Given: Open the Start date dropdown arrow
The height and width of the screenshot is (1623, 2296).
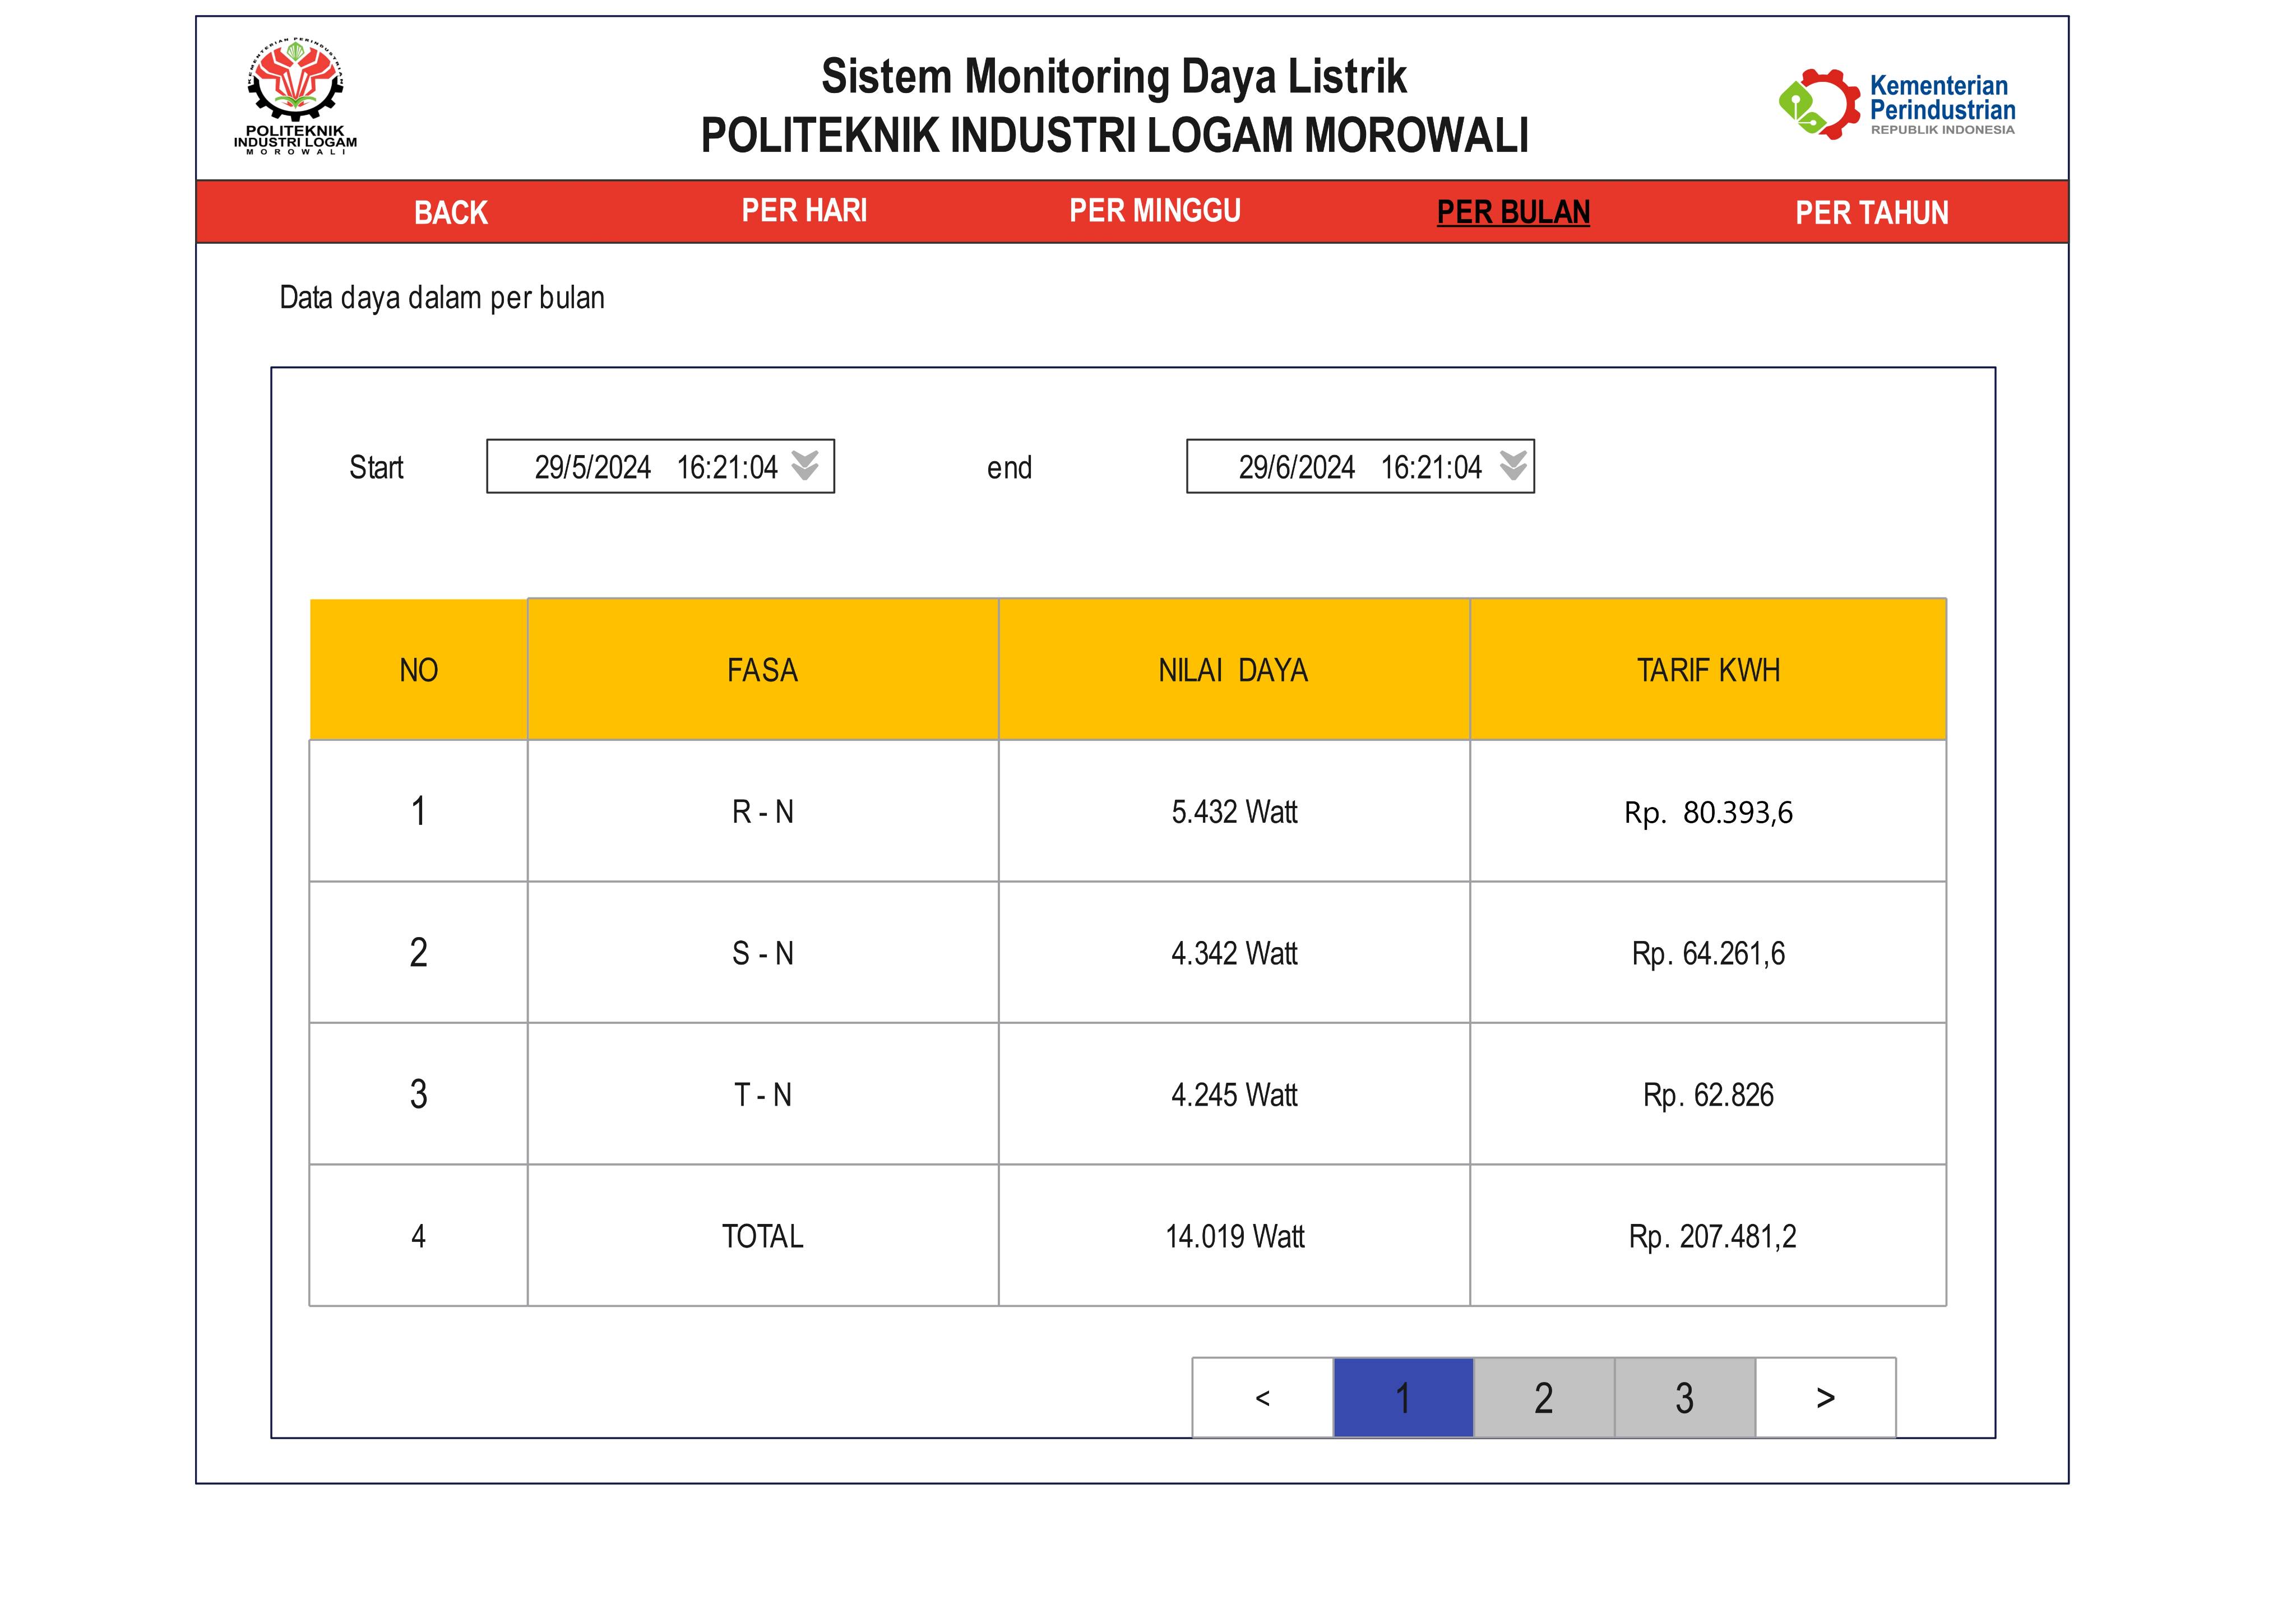Looking at the screenshot, I should 805,466.
